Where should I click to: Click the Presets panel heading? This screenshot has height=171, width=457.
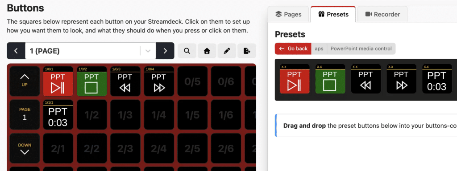290,34
